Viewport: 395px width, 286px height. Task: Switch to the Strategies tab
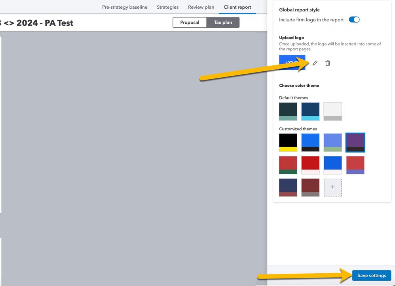167,7
